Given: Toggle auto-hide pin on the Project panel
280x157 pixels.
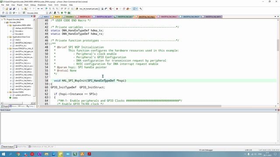Looking at the screenshot, I should coord(32,16).
